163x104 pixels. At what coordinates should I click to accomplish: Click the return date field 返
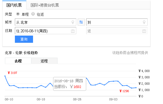point(117,31)
